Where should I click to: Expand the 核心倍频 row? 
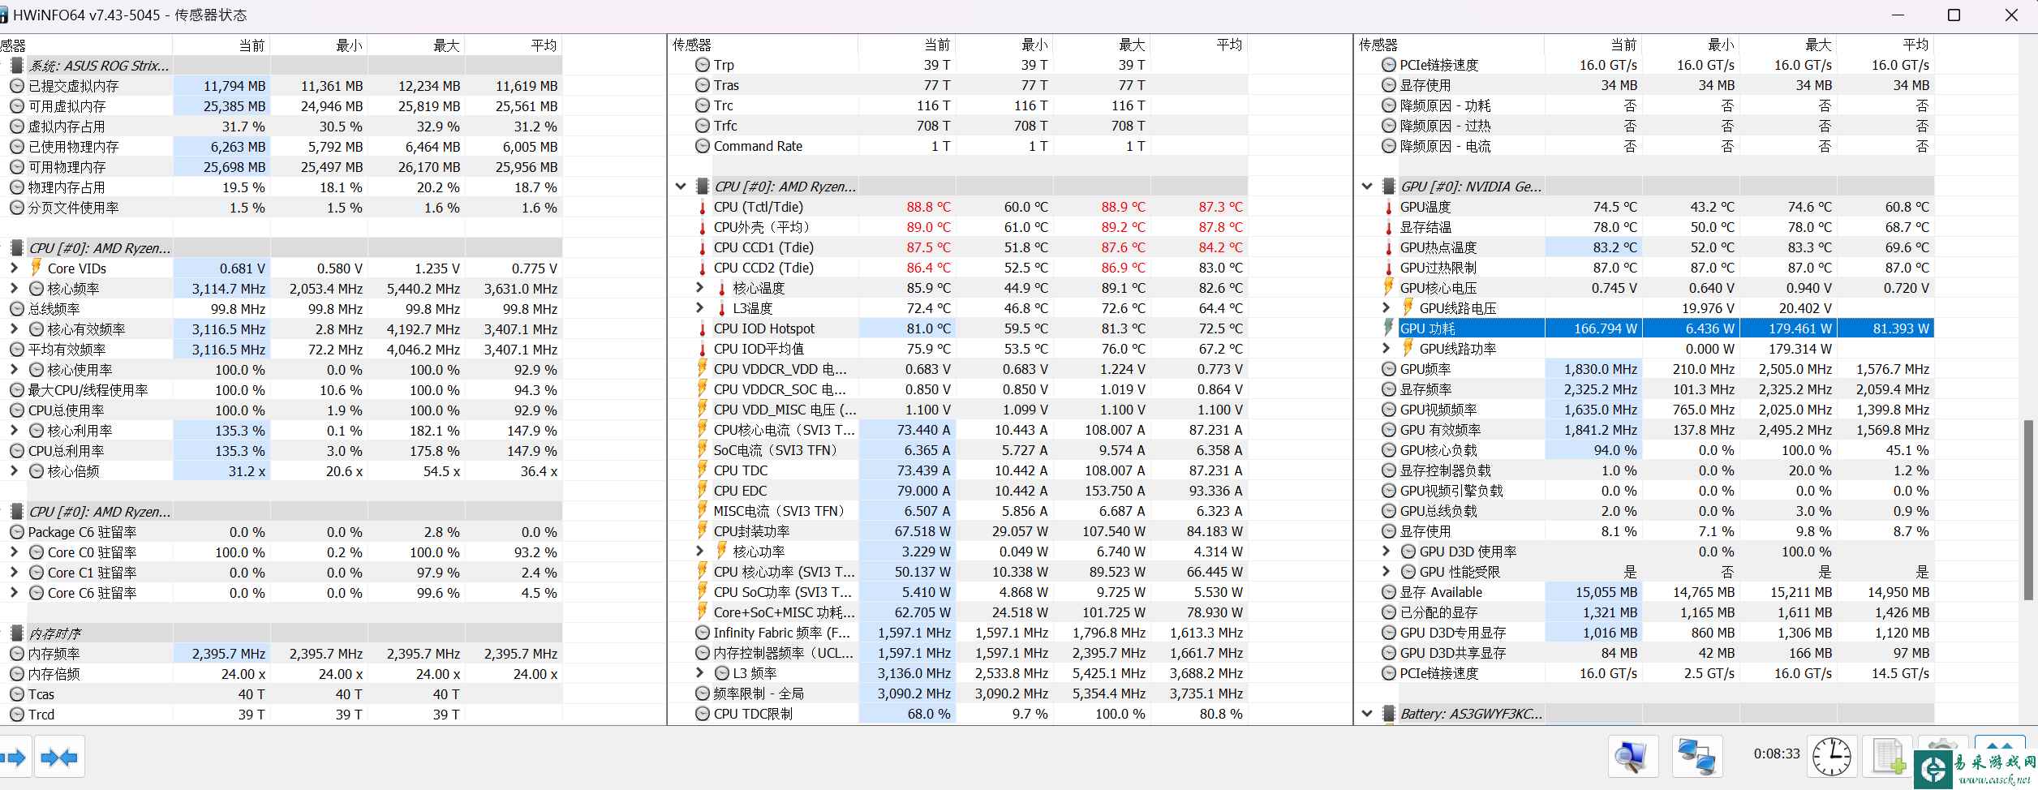pos(14,470)
